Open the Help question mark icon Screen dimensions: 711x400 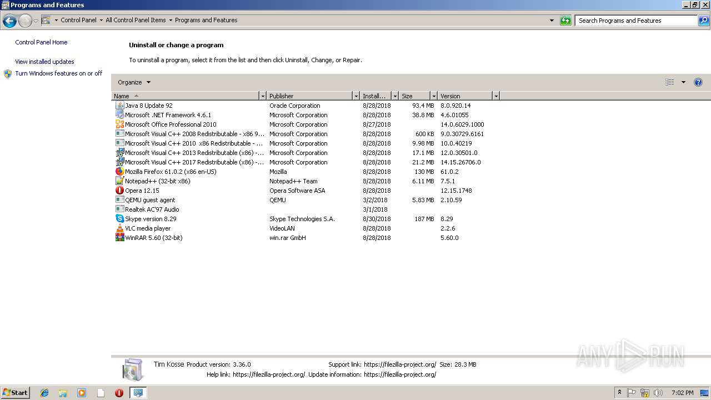point(698,82)
